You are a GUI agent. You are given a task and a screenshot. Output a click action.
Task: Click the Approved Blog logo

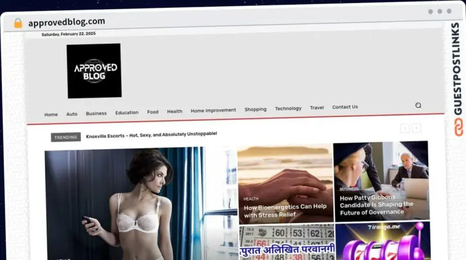click(94, 71)
